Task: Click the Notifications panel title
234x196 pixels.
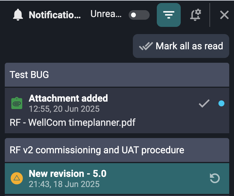Action: (55, 15)
